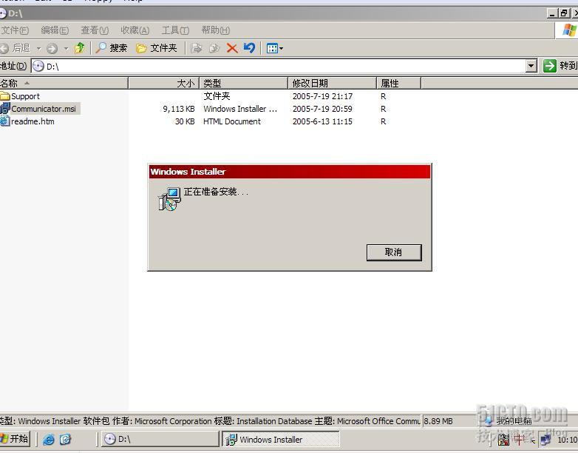
Task: Sort by Size (大小) column header
Action: tap(164, 83)
